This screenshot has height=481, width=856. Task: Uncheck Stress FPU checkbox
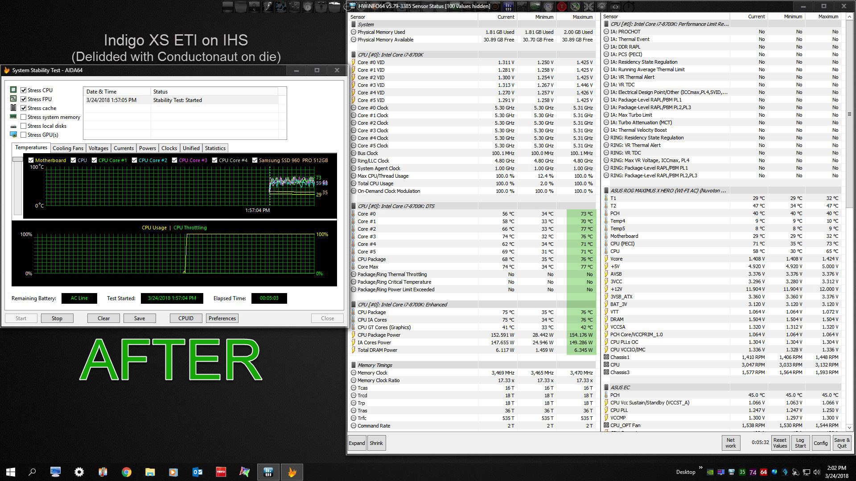point(24,99)
